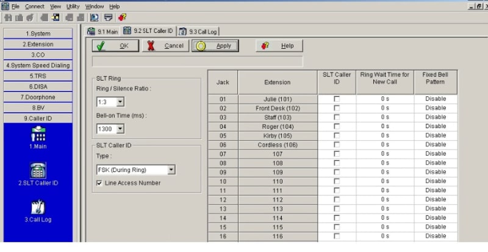Click the Cancel button

(165, 46)
